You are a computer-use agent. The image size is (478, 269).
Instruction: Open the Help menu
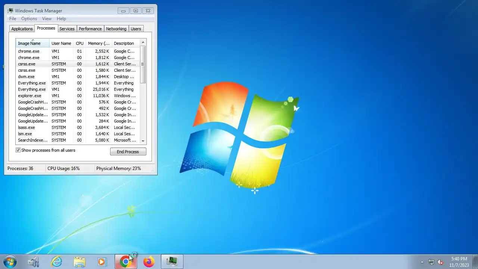coord(61,19)
